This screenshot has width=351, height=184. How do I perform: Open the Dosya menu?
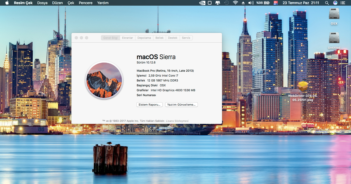42,3
